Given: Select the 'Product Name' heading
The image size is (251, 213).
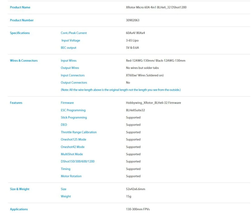Looking at the screenshot, I should (x=20, y=7).
